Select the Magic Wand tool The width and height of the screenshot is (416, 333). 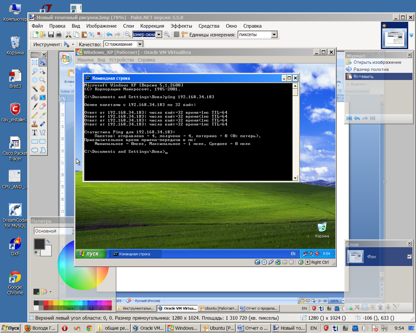34,89
